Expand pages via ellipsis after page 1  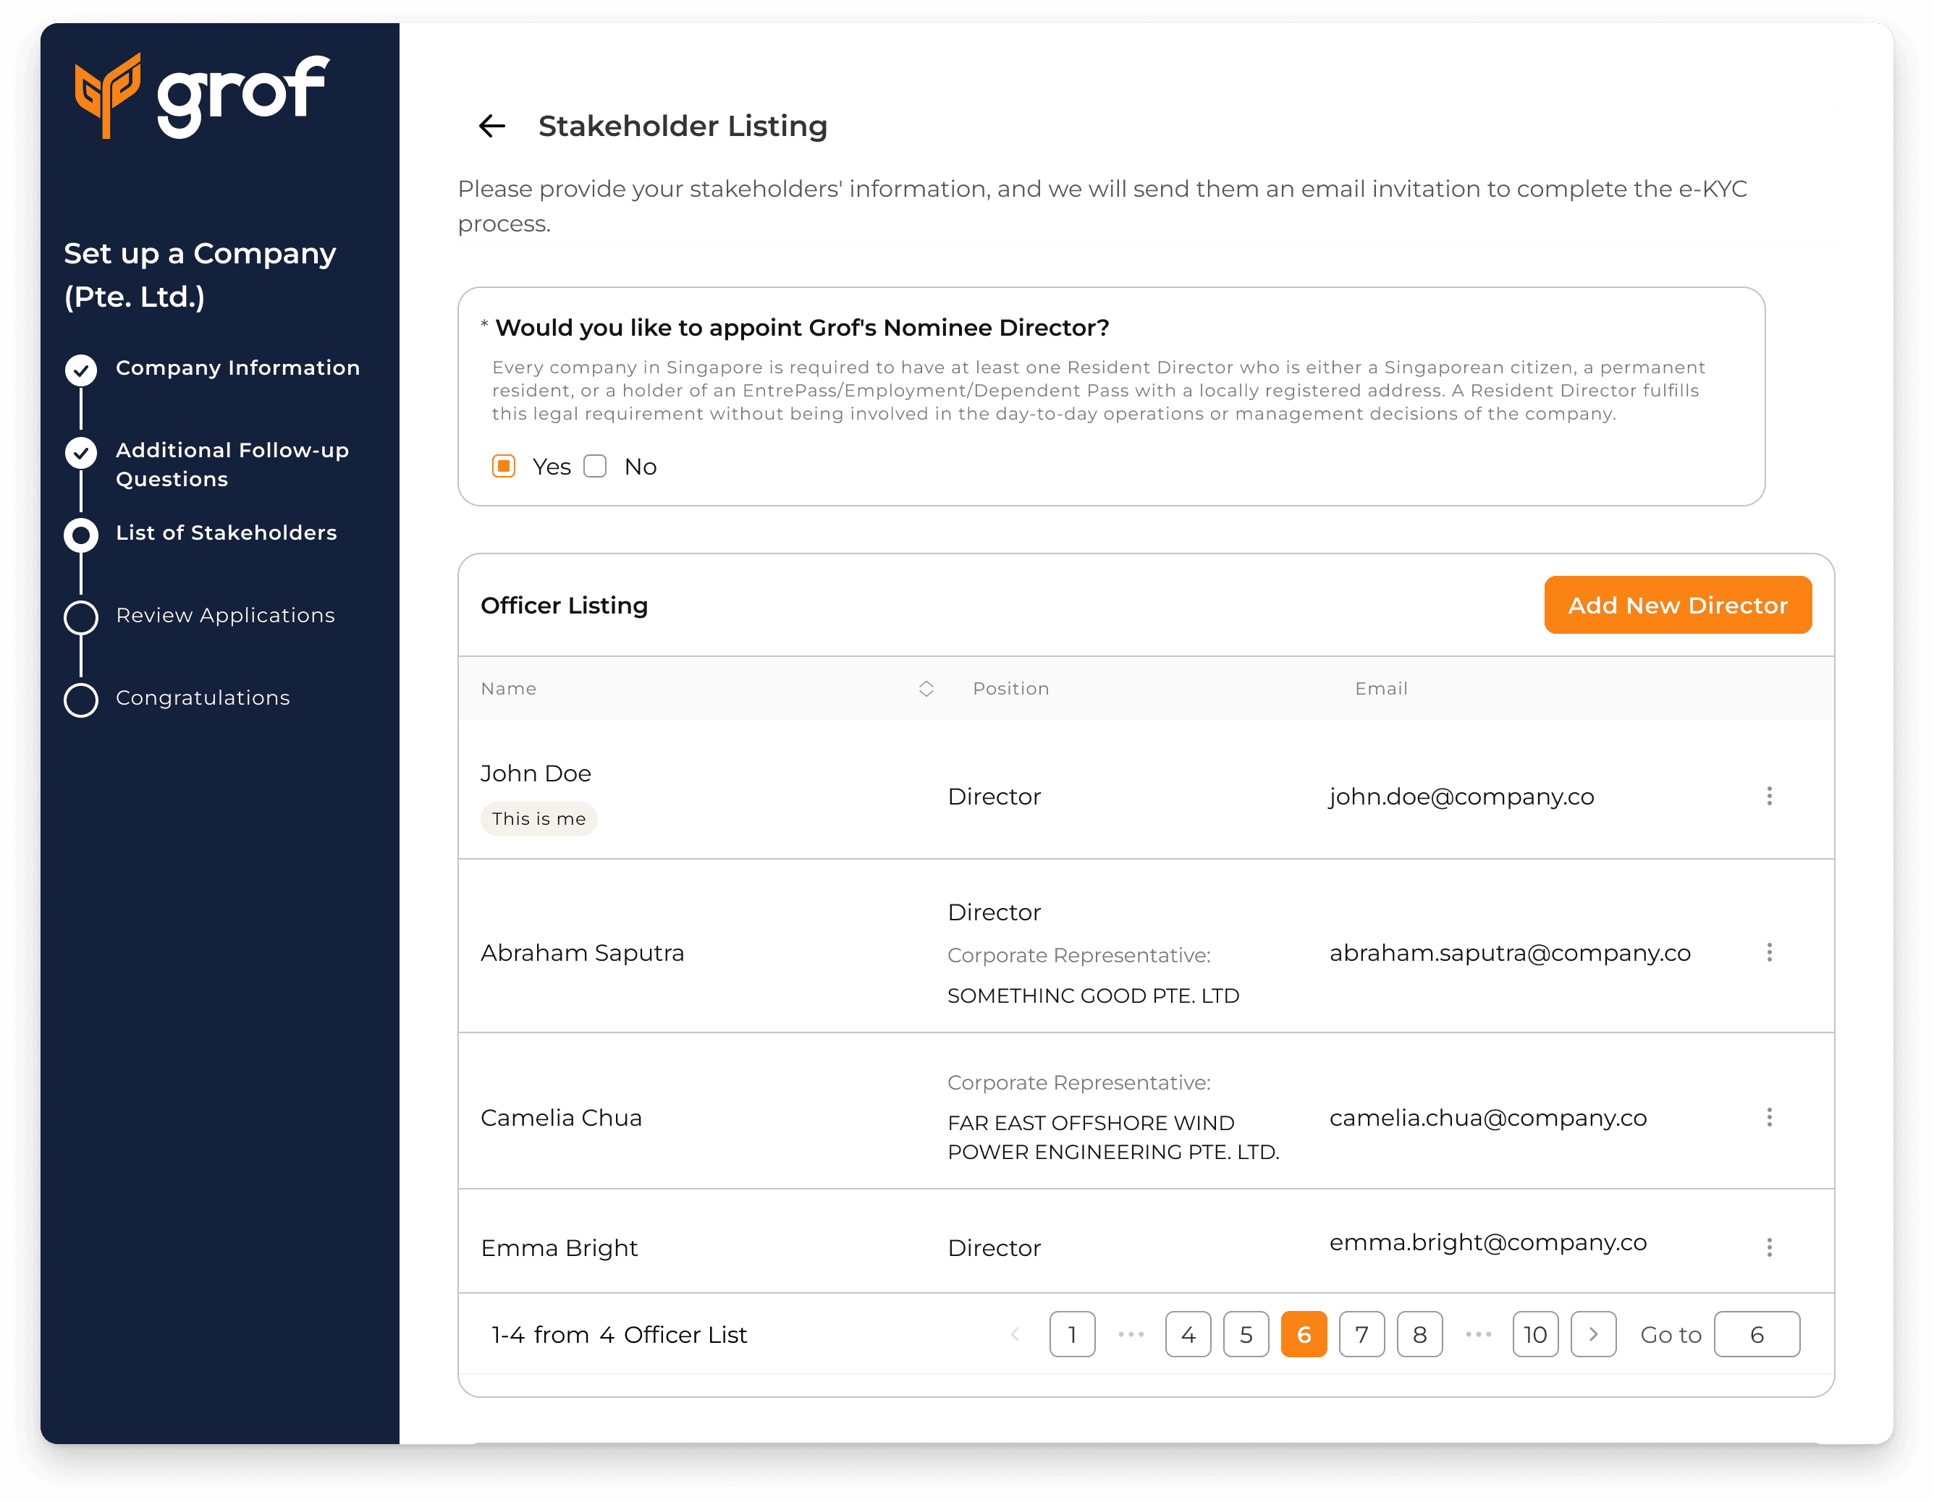(1131, 1334)
